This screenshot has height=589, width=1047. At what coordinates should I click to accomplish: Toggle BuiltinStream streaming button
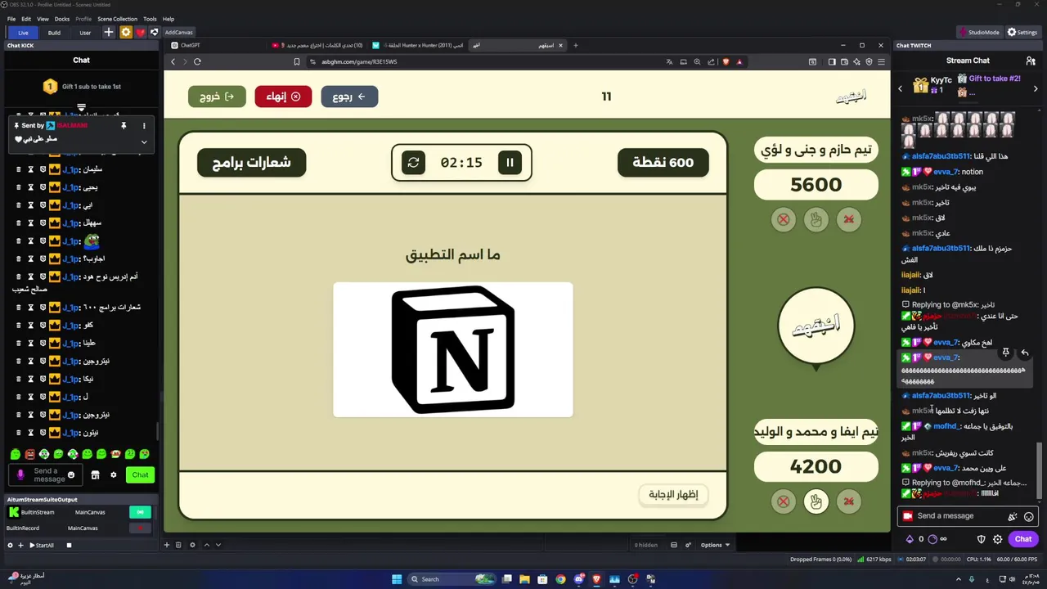[140, 512]
